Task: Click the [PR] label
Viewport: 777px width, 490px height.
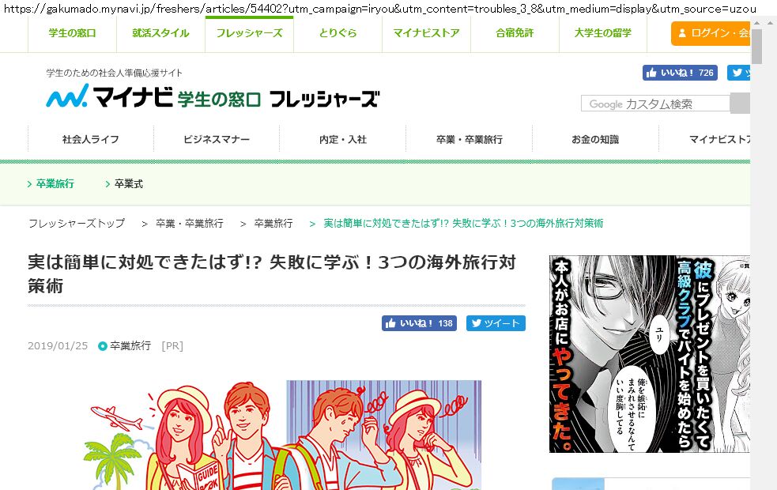Action: tap(172, 346)
